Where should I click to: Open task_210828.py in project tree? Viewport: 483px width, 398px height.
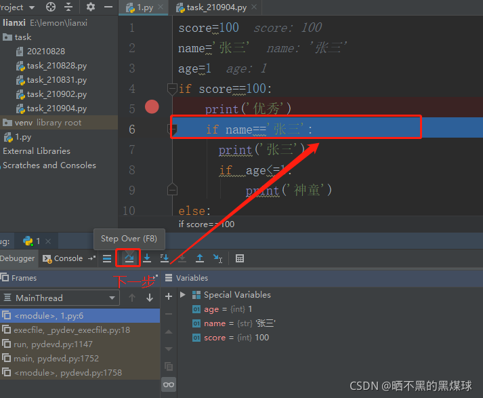click(x=51, y=66)
